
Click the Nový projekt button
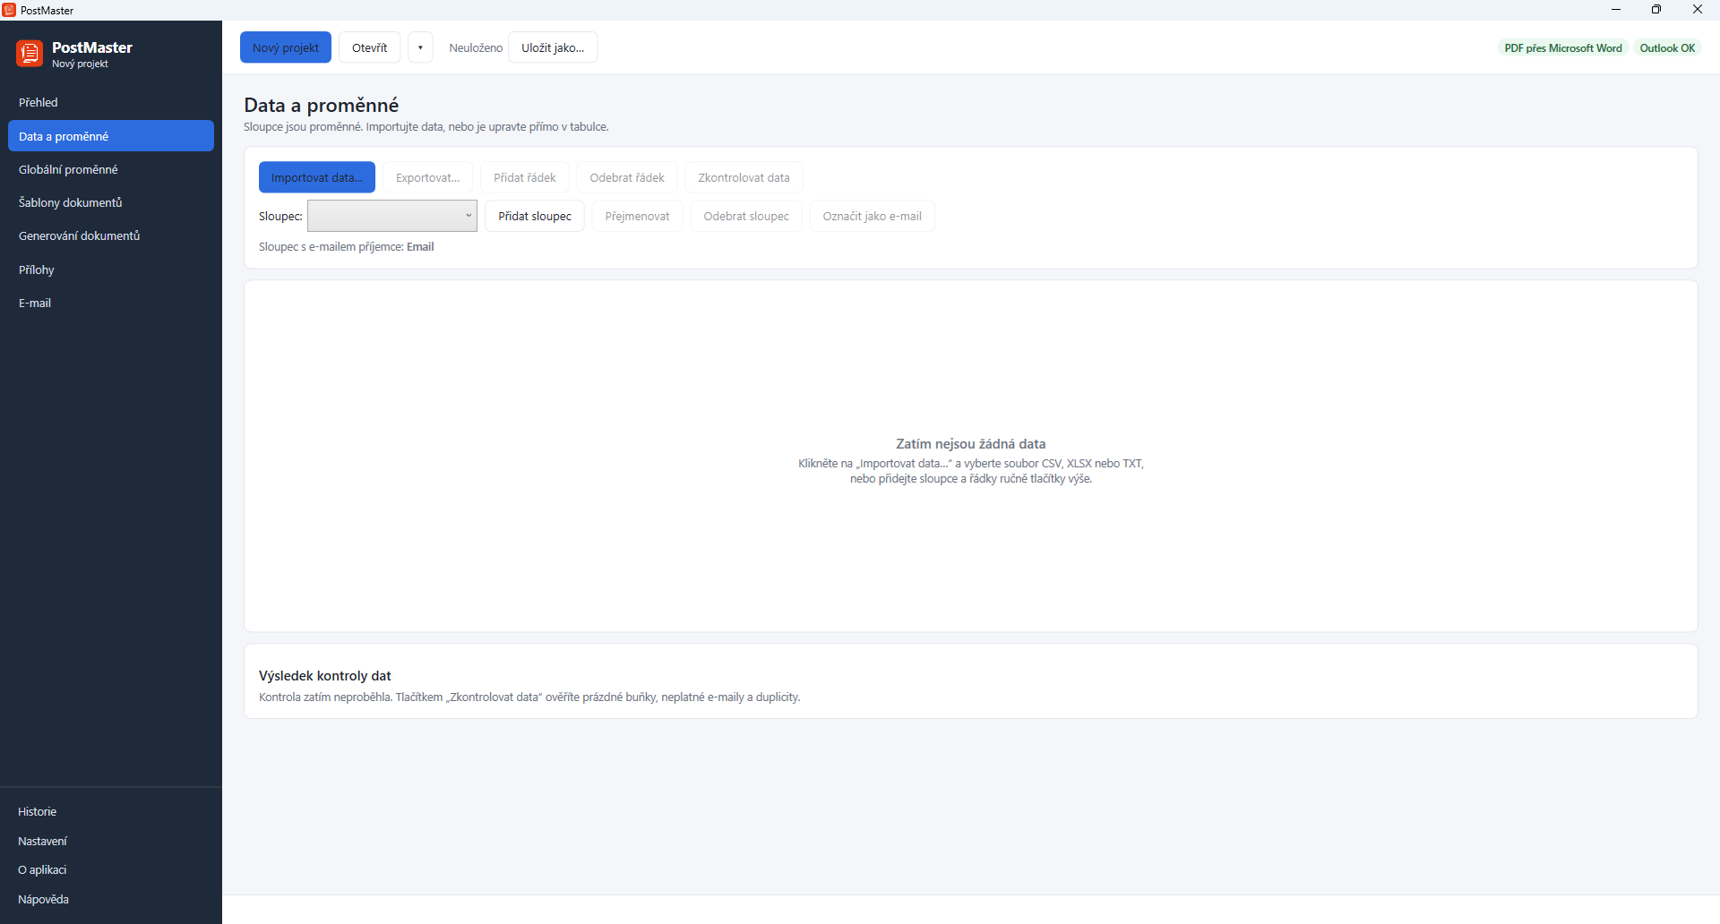286,47
